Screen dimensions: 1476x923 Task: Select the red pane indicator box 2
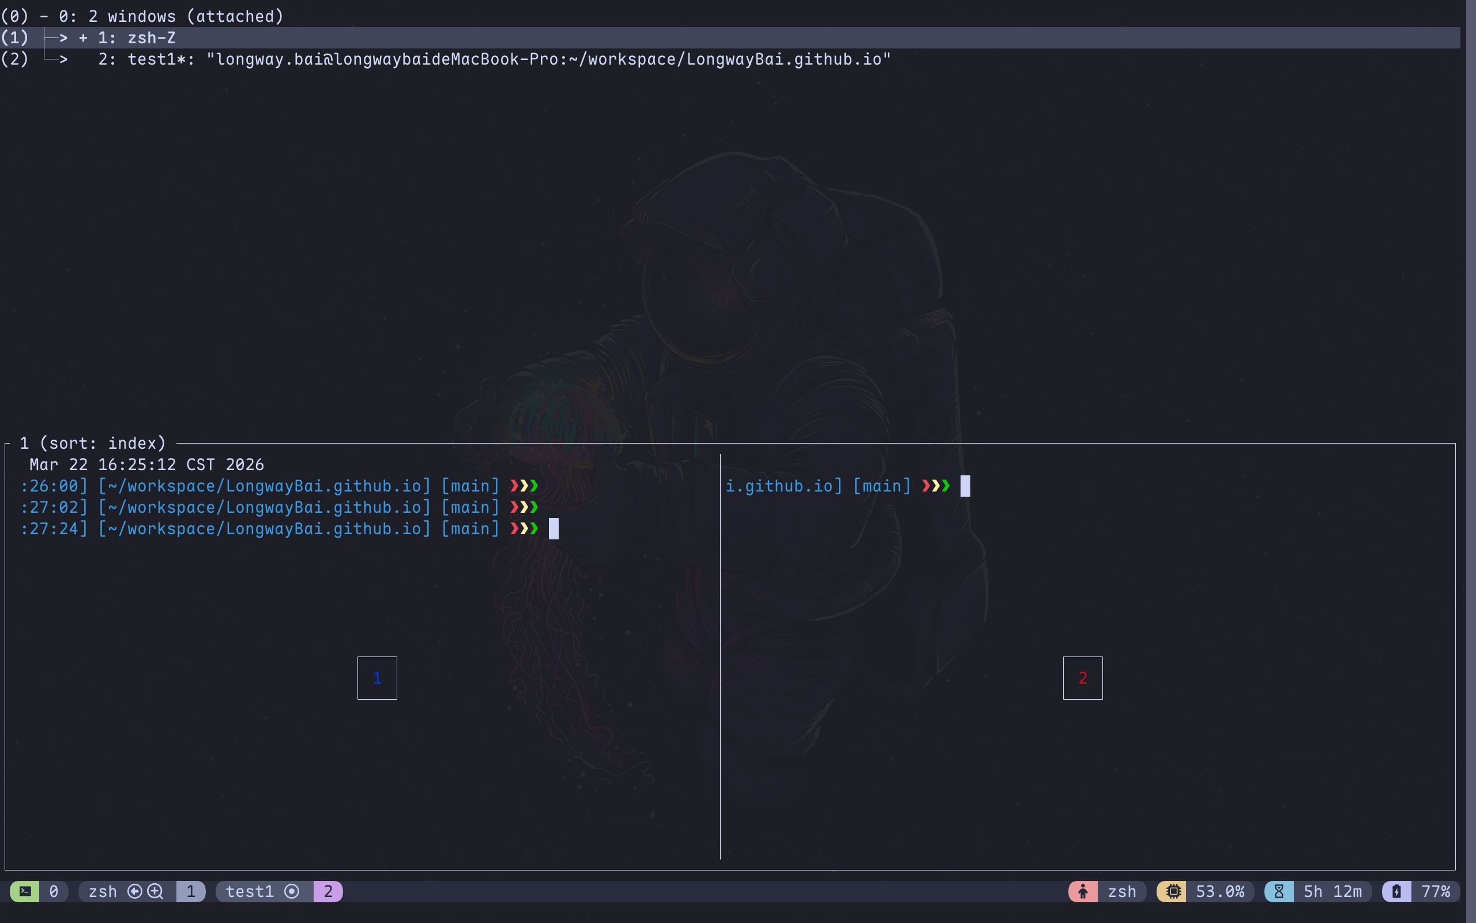pyautogui.click(x=1082, y=677)
